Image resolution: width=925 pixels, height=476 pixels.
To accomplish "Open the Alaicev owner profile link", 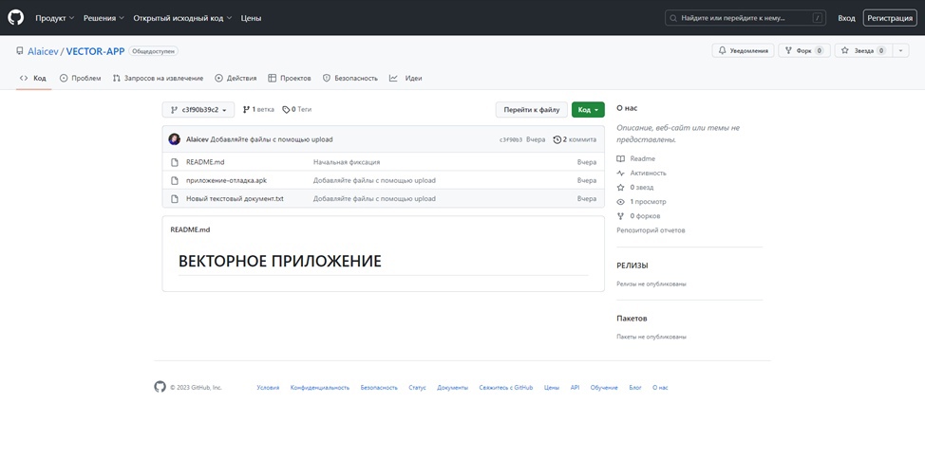I will pyautogui.click(x=43, y=51).
